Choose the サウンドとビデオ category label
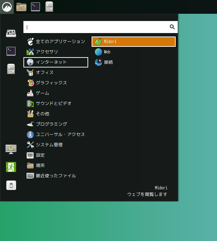The image size is (217, 241). [x=54, y=103]
